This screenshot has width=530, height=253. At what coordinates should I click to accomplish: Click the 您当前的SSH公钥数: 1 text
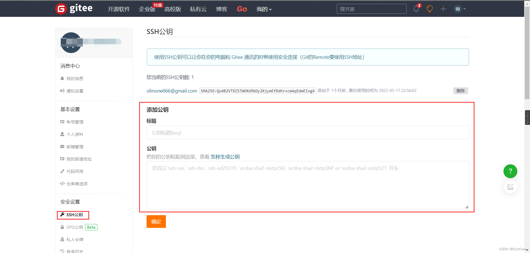point(170,77)
